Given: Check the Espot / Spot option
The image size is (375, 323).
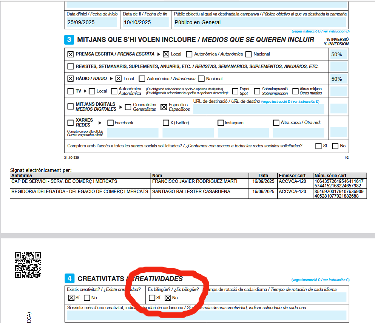Looking at the screenshot, I should tap(235, 91).
